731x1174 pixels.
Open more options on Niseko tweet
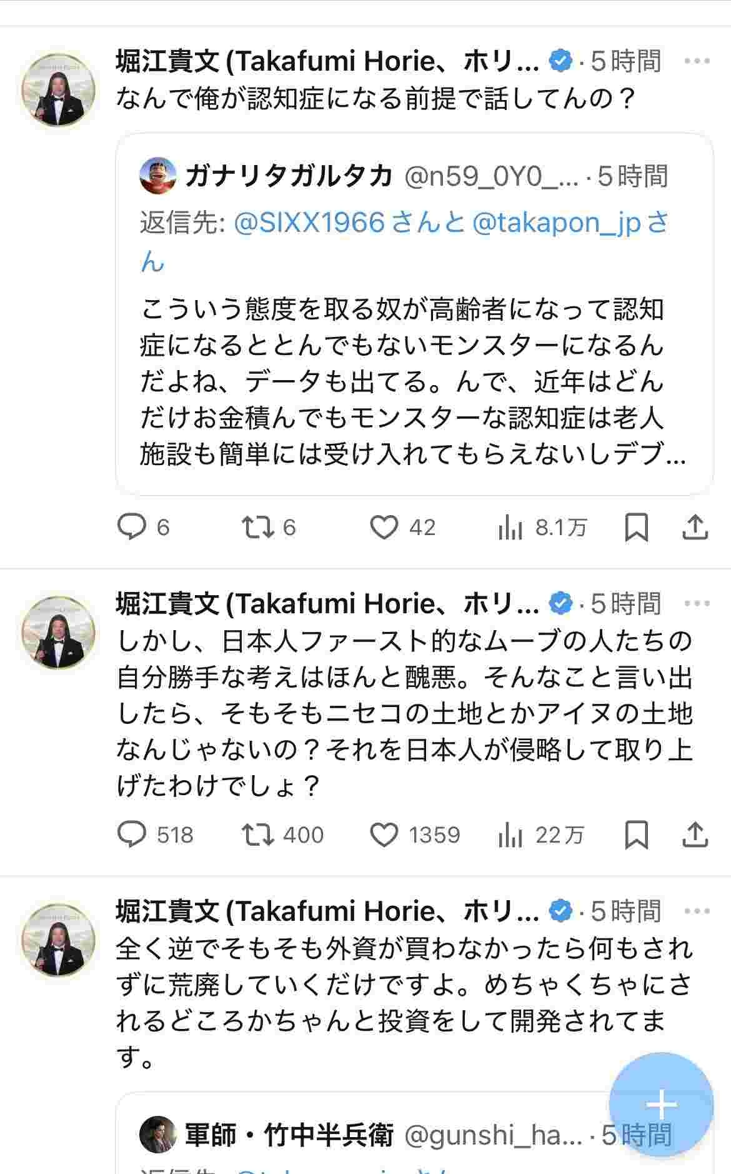coord(697,604)
